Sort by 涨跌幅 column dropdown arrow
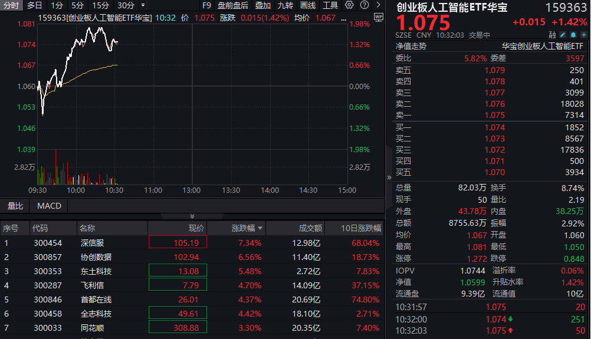Image resolution: width=591 pixels, height=339 pixels. pyautogui.click(x=260, y=228)
